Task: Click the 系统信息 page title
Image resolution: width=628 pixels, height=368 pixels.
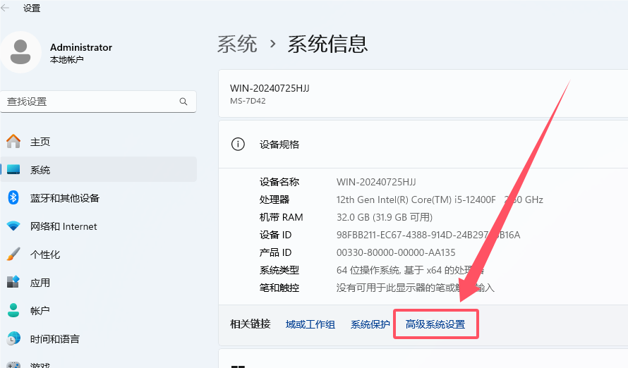Action: (327, 44)
